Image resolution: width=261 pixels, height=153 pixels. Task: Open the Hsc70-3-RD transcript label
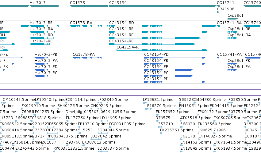(x=41, y=35)
